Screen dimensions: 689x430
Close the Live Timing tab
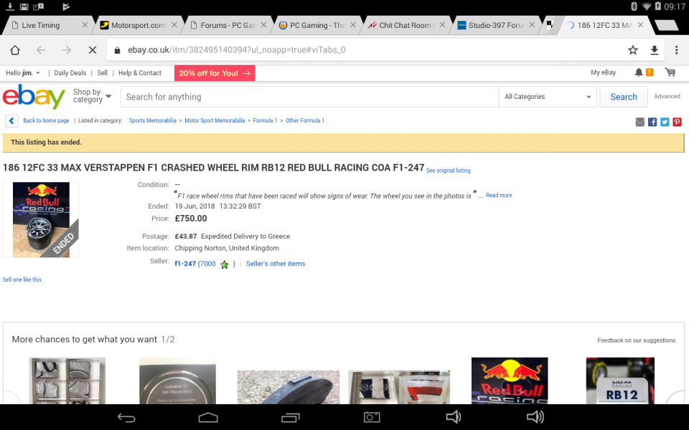click(x=85, y=25)
